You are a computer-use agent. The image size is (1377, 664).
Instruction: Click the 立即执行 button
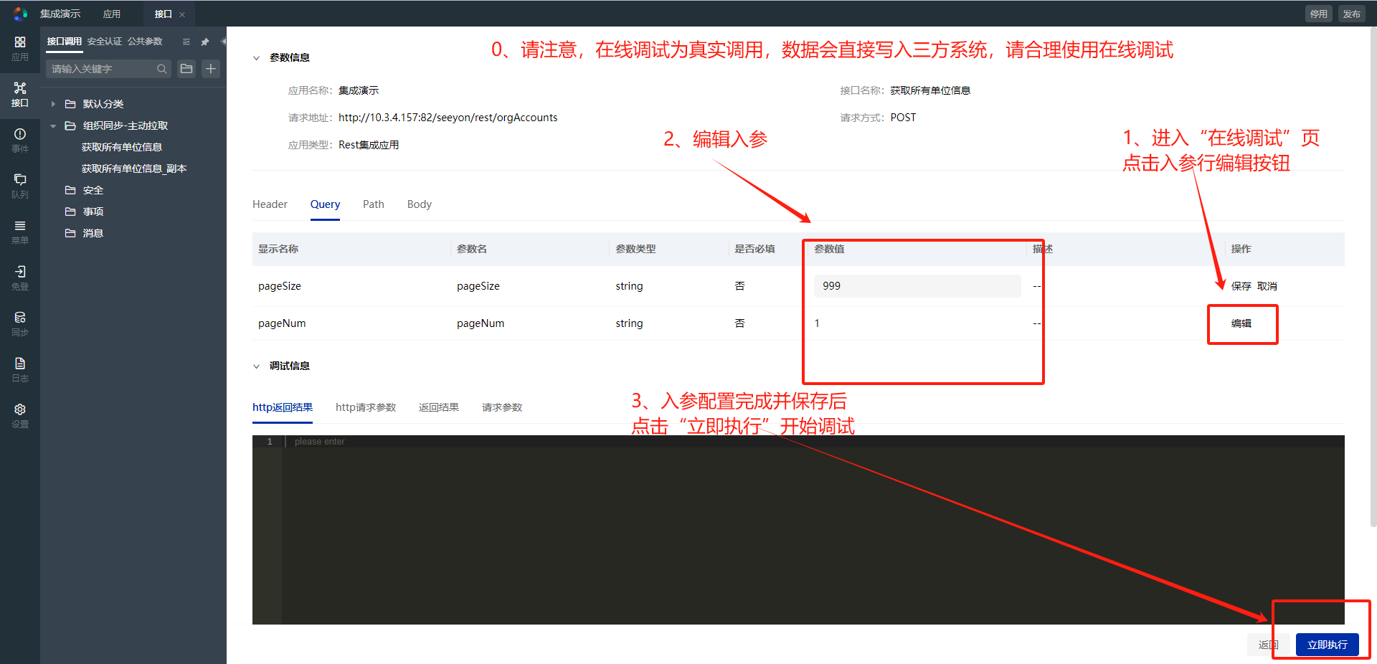click(1327, 645)
